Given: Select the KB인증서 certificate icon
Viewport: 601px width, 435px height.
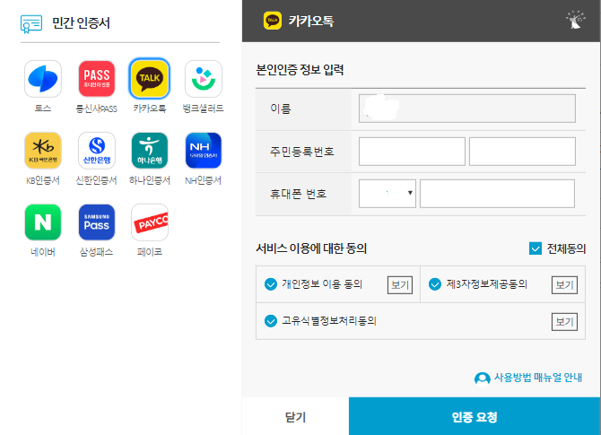Looking at the screenshot, I should click(43, 151).
